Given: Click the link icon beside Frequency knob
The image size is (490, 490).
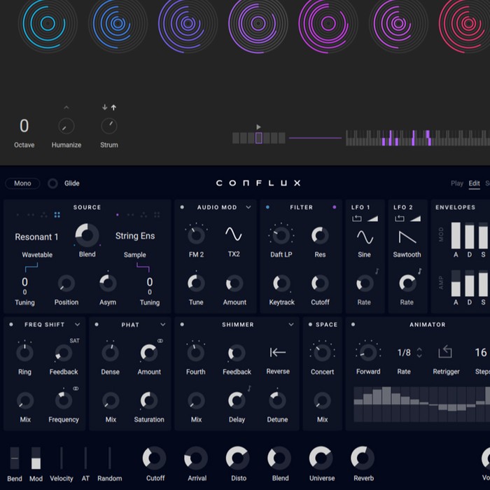Looking at the screenshot, I should [76, 388].
